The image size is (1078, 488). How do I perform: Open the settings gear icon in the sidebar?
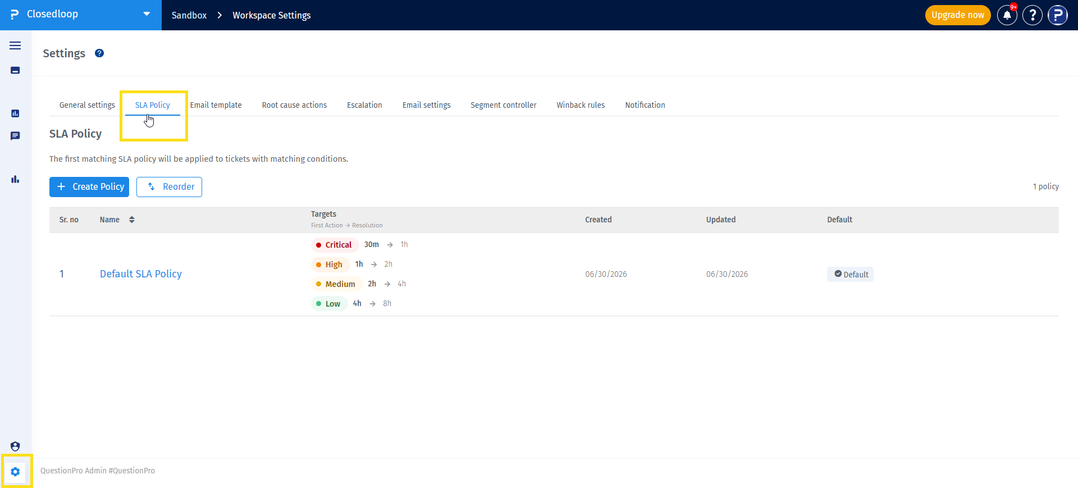pyautogui.click(x=15, y=472)
